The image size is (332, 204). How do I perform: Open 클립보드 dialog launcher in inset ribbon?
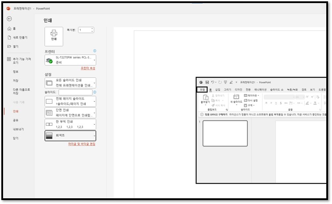(x=227, y=109)
